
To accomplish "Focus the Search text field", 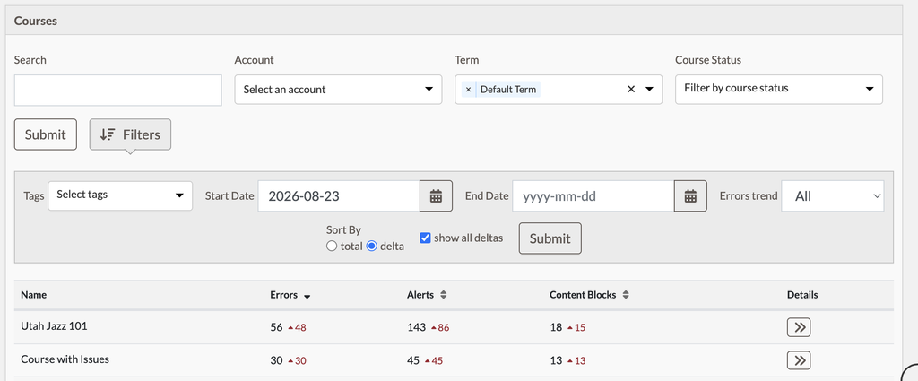I will point(117,91).
